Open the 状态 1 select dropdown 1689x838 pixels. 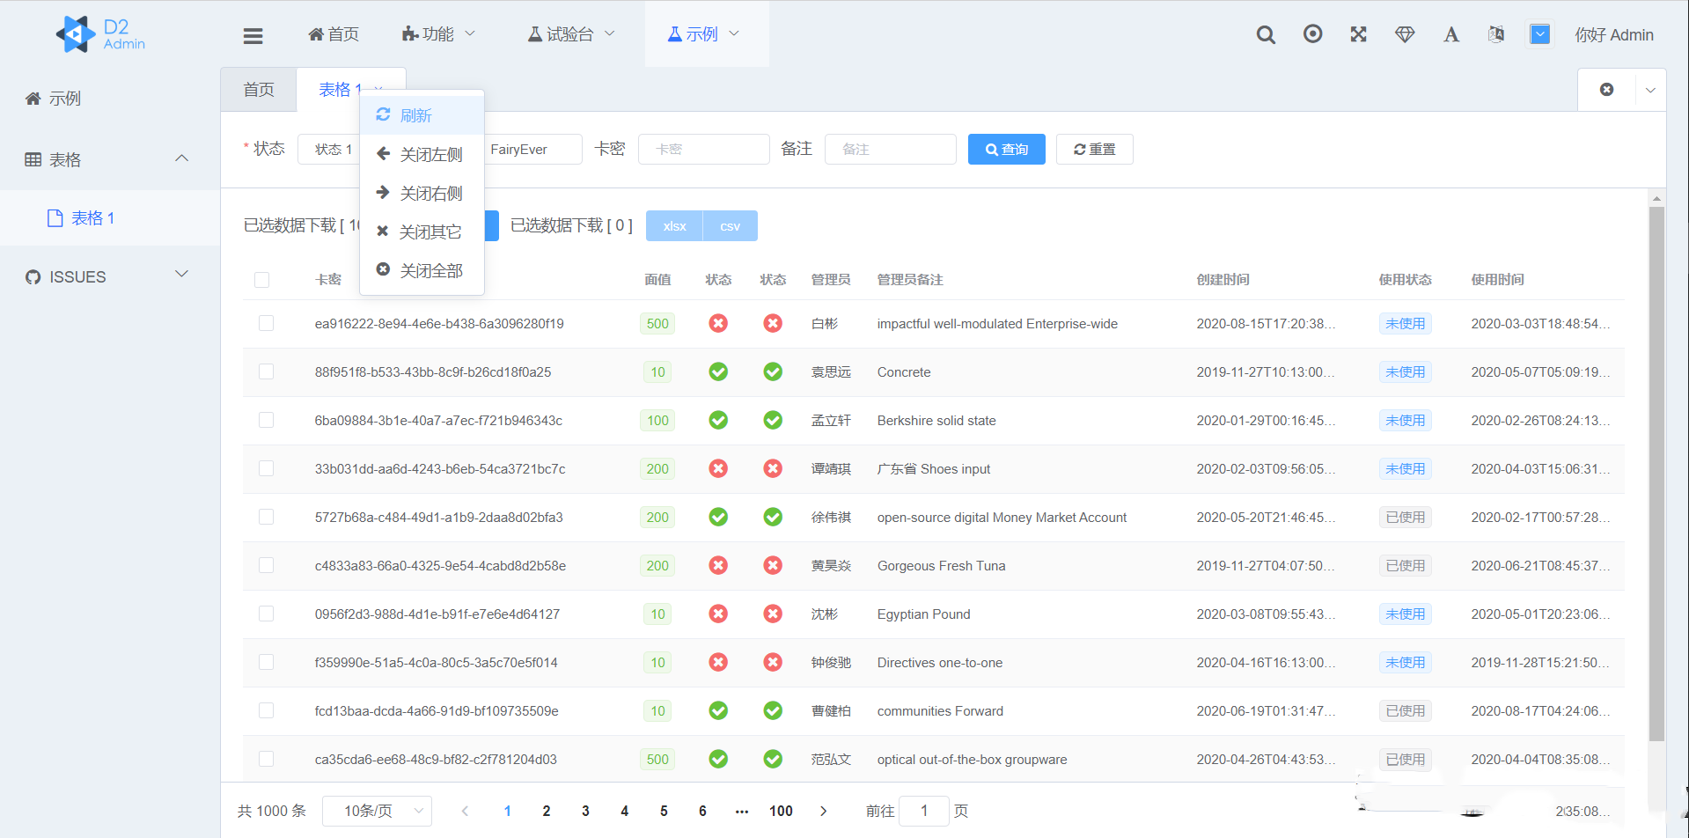[x=329, y=149]
